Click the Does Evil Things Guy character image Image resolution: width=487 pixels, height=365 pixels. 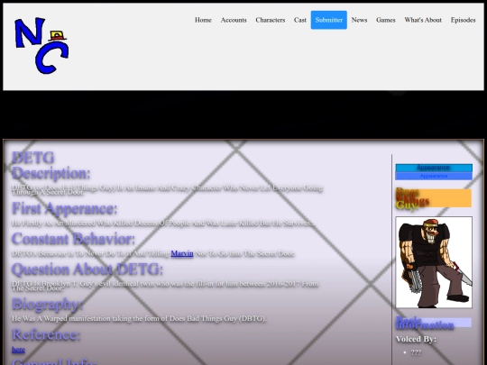click(x=434, y=262)
